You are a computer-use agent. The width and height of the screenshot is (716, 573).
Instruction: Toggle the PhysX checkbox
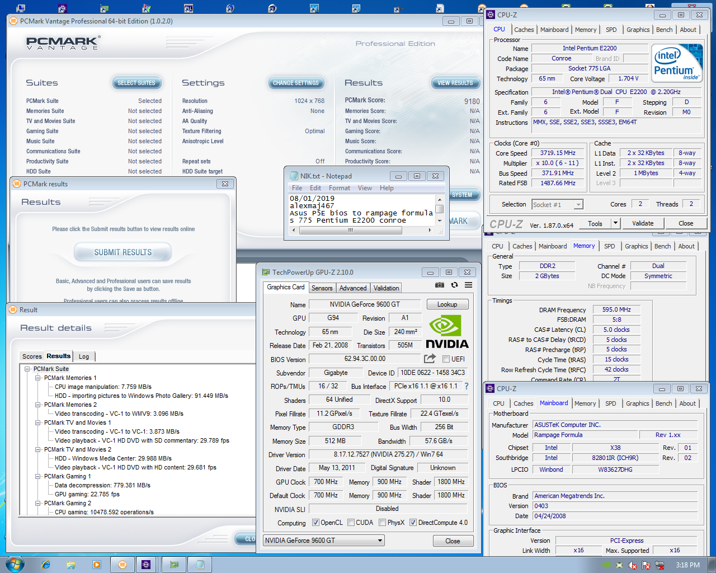382,523
